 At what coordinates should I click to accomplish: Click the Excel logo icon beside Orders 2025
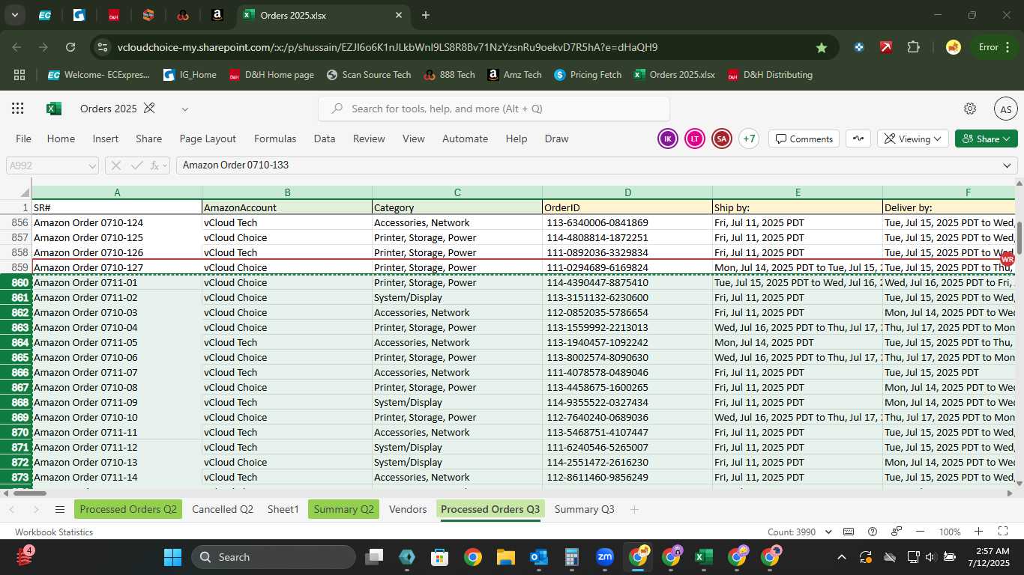[x=54, y=109]
